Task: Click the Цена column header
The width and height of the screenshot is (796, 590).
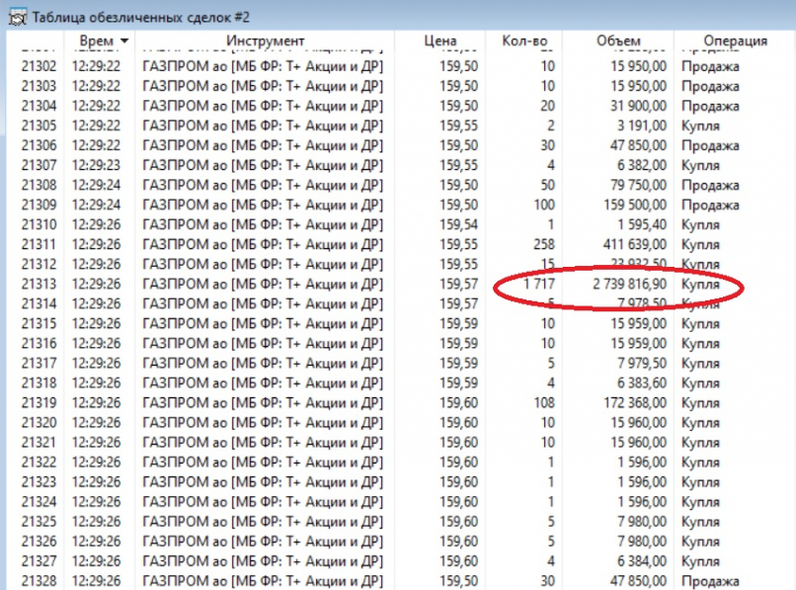Action: (439, 41)
